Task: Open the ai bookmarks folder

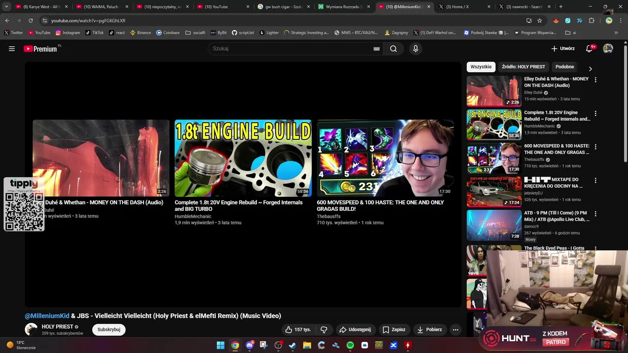Action: (571, 33)
